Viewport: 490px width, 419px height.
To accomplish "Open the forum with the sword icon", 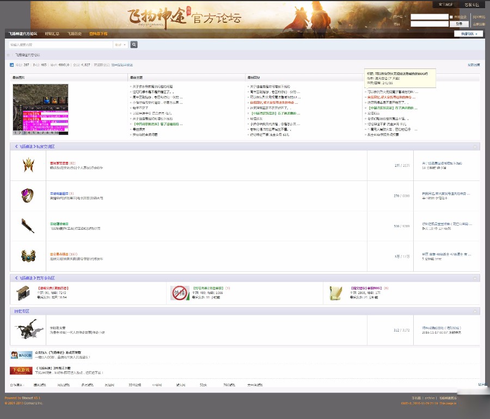I will pos(28,226).
